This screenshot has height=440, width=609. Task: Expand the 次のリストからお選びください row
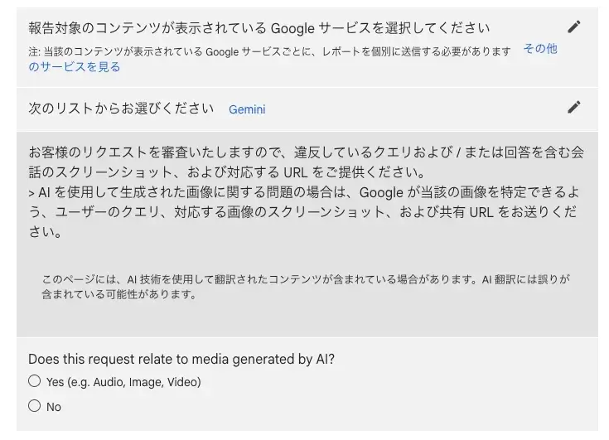307,109
